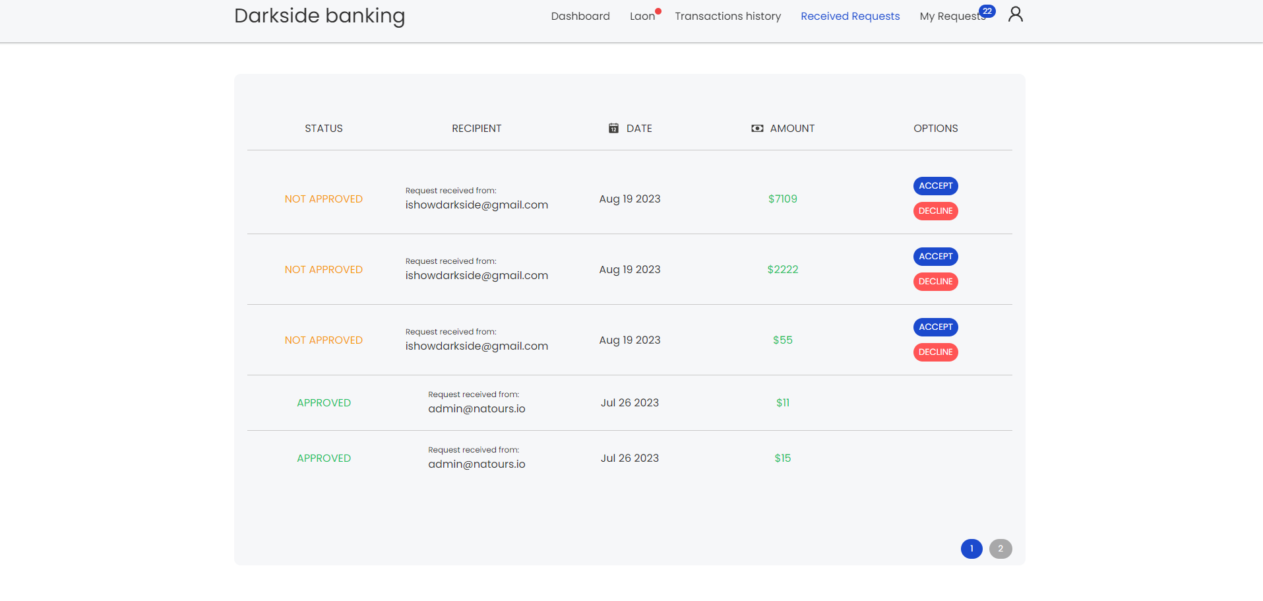Accept the $2222 request
The height and width of the screenshot is (601, 1263).
pos(935,256)
